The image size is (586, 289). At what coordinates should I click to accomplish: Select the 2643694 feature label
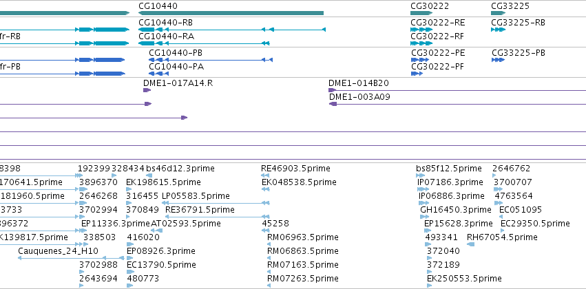98,279
